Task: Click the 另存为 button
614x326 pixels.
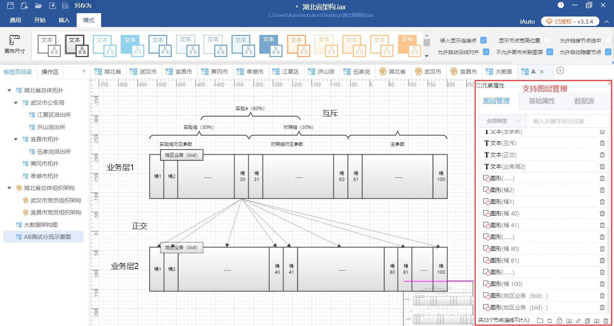Action: (x=83, y=6)
